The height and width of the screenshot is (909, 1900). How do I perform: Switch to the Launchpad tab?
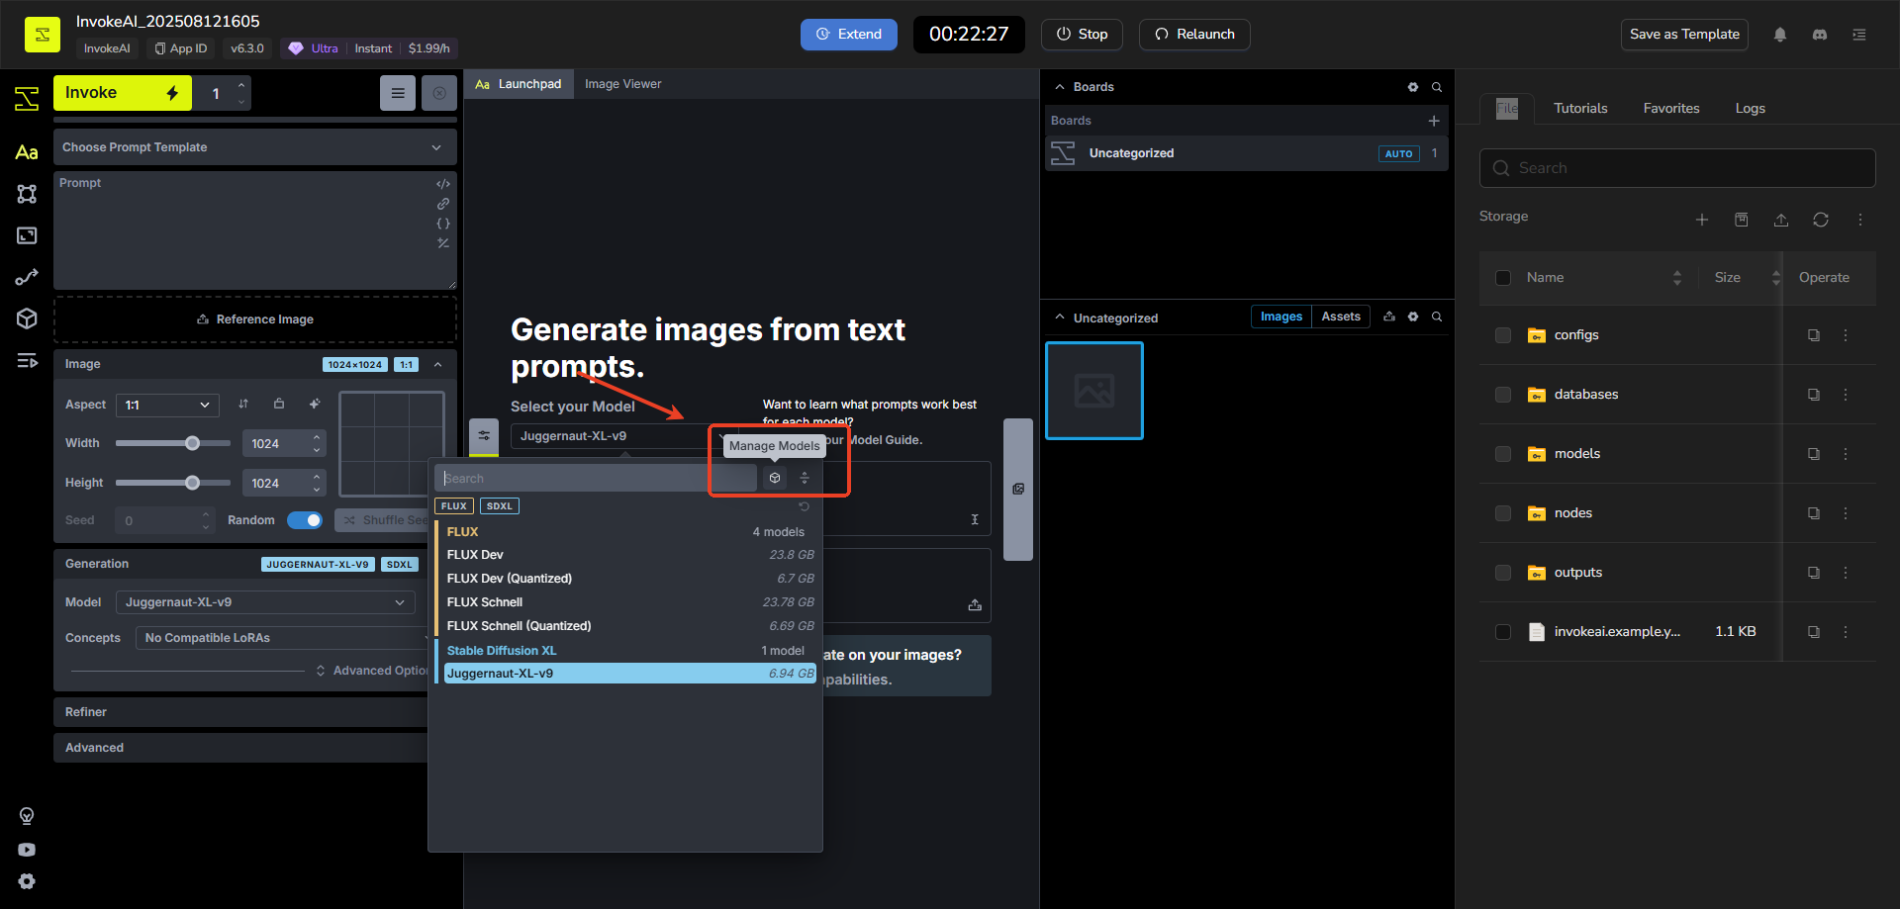click(x=519, y=84)
